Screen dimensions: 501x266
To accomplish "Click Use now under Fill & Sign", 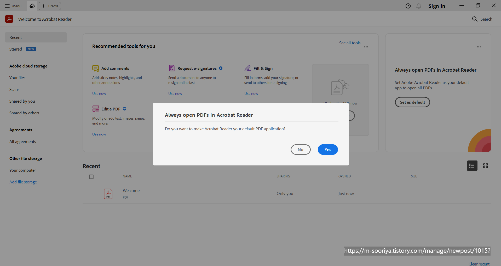I will coord(251,94).
